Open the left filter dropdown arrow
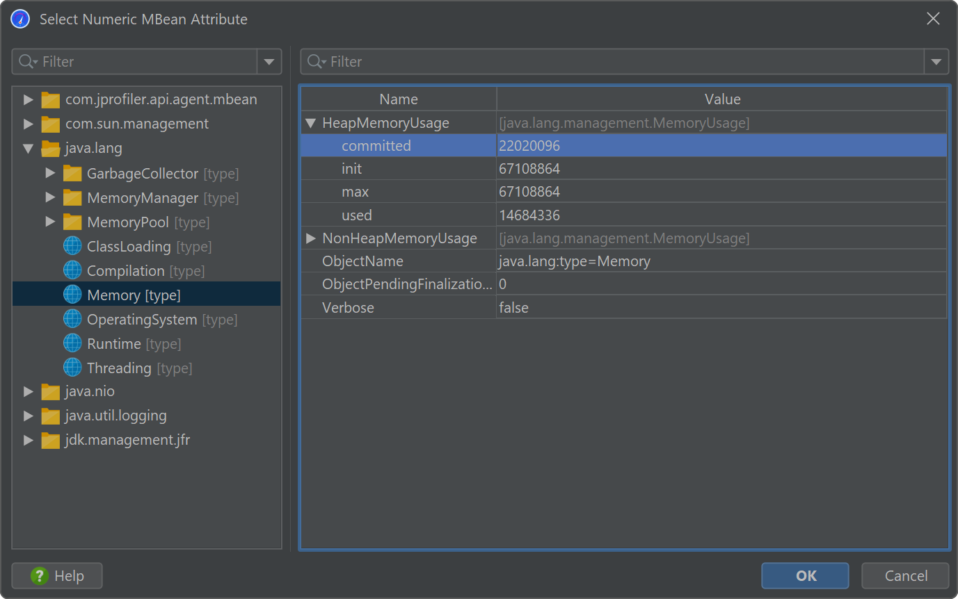 pos(269,62)
